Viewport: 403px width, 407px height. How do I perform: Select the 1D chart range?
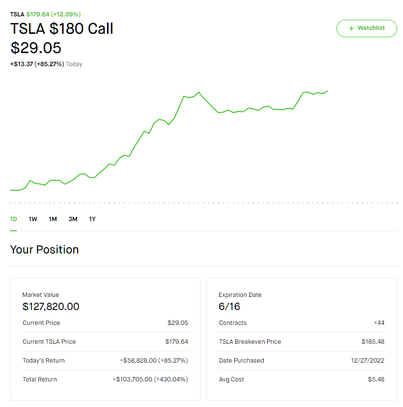pos(13,219)
